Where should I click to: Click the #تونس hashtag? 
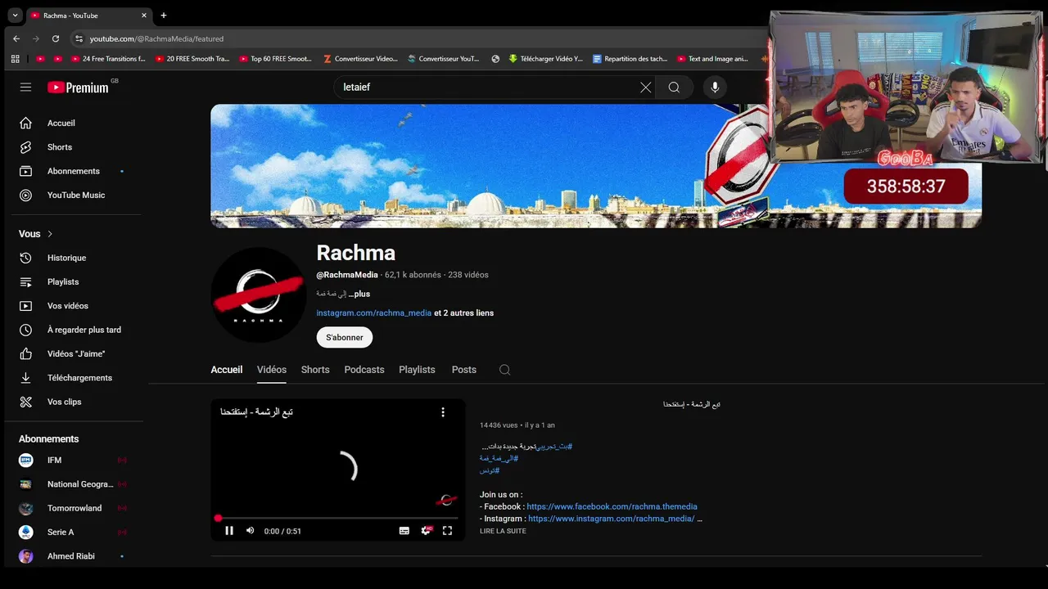[x=490, y=470]
